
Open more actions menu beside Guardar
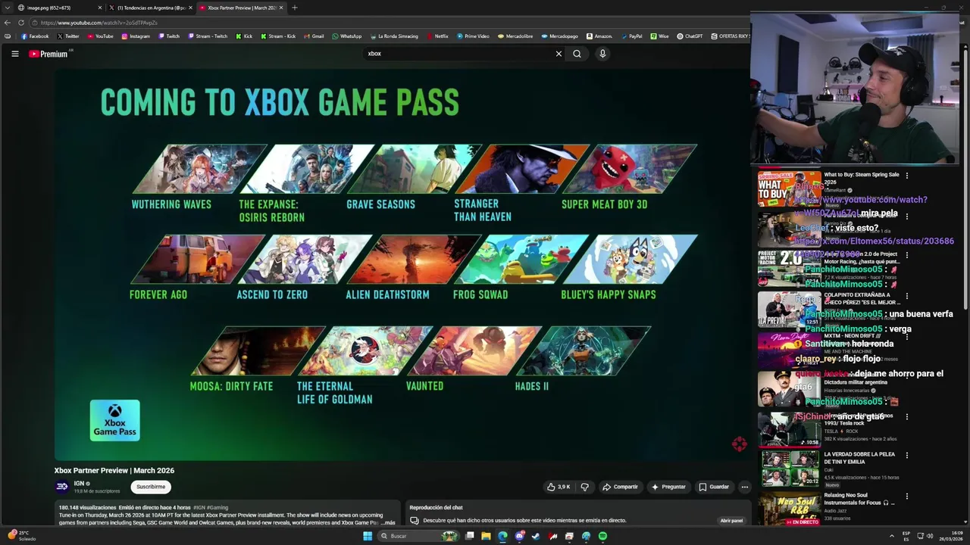pyautogui.click(x=745, y=487)
